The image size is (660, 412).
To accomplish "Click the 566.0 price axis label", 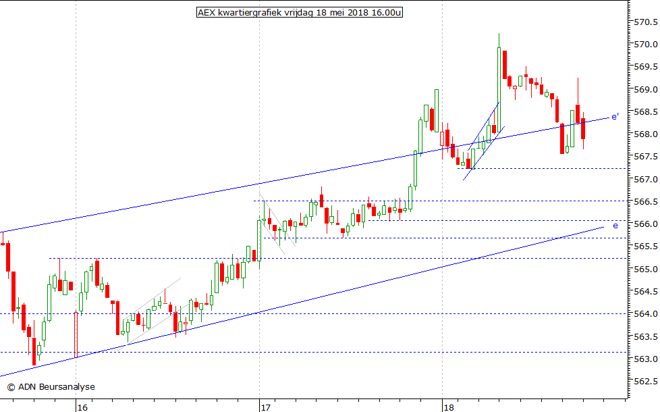I will tap(646, 224).
